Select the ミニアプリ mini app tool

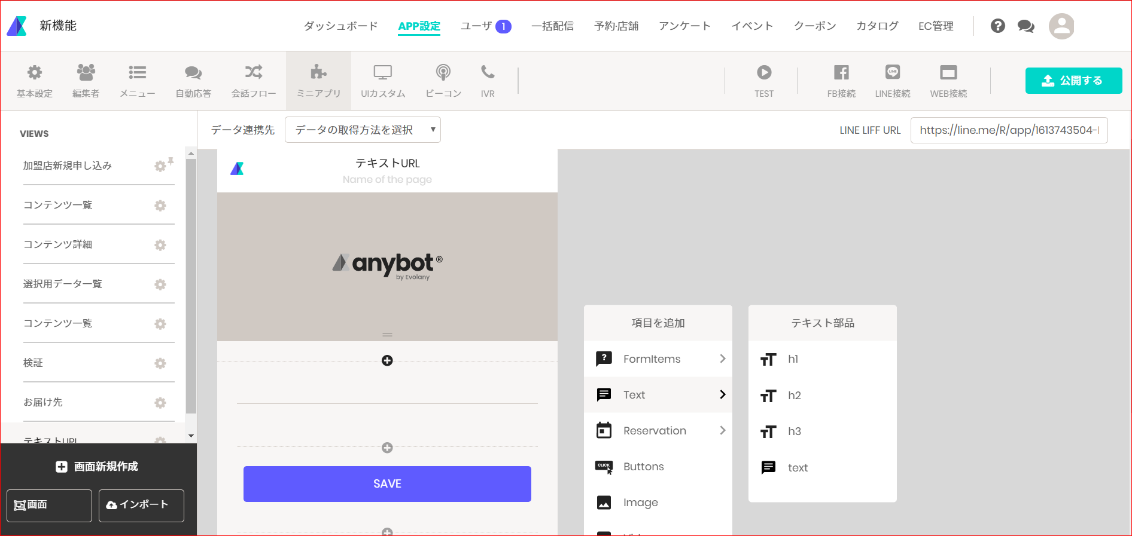pos(318,81)
